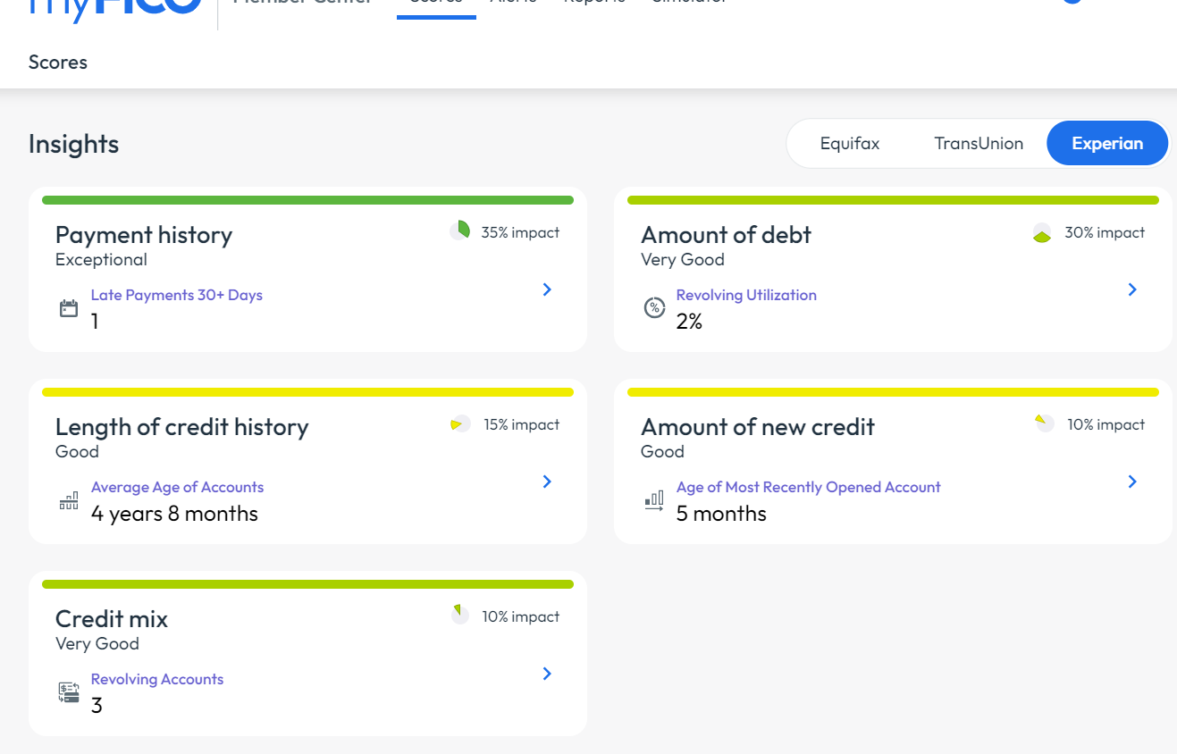Open the Revolving Utilization link
1177x754 pixels.
click(745, 295)
